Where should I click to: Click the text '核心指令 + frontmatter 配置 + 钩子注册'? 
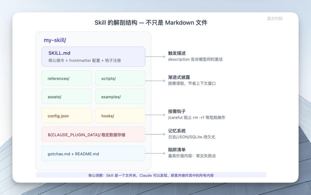point(85,60)
